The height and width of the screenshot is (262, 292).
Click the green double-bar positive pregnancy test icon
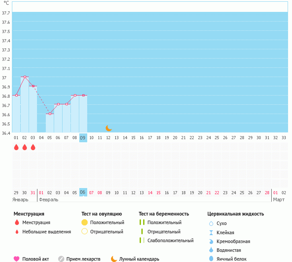142,222
